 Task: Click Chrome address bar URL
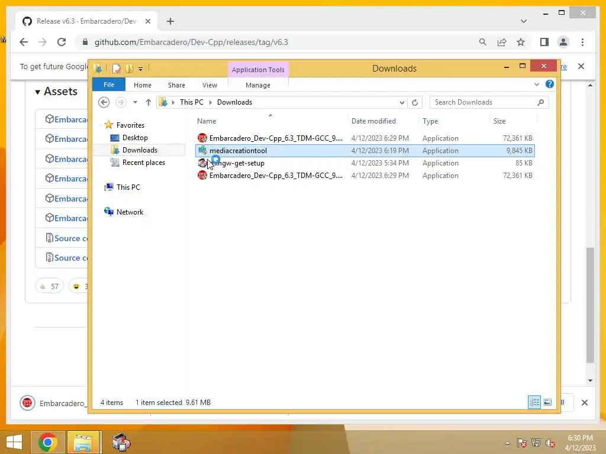[x=191, y=42]
